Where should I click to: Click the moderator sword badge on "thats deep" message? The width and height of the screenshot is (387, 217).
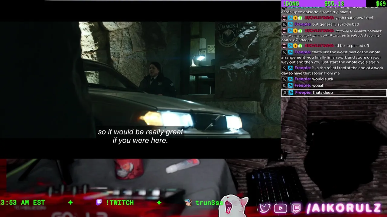[x=291, y=93]
